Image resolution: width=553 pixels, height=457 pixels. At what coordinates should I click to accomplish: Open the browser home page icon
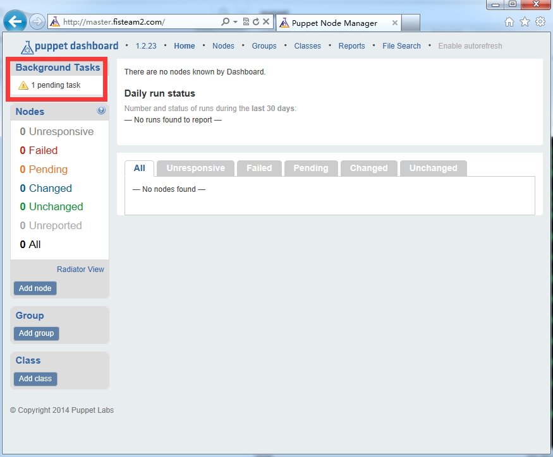click(x=509, y=22)
